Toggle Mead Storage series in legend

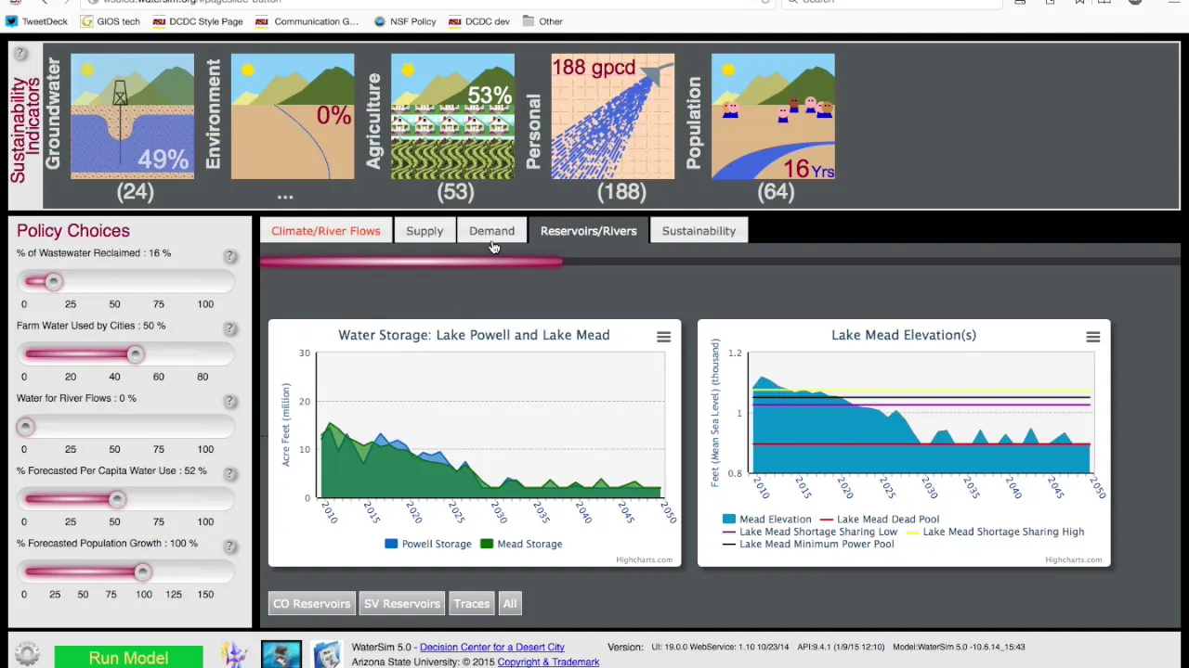521,544
